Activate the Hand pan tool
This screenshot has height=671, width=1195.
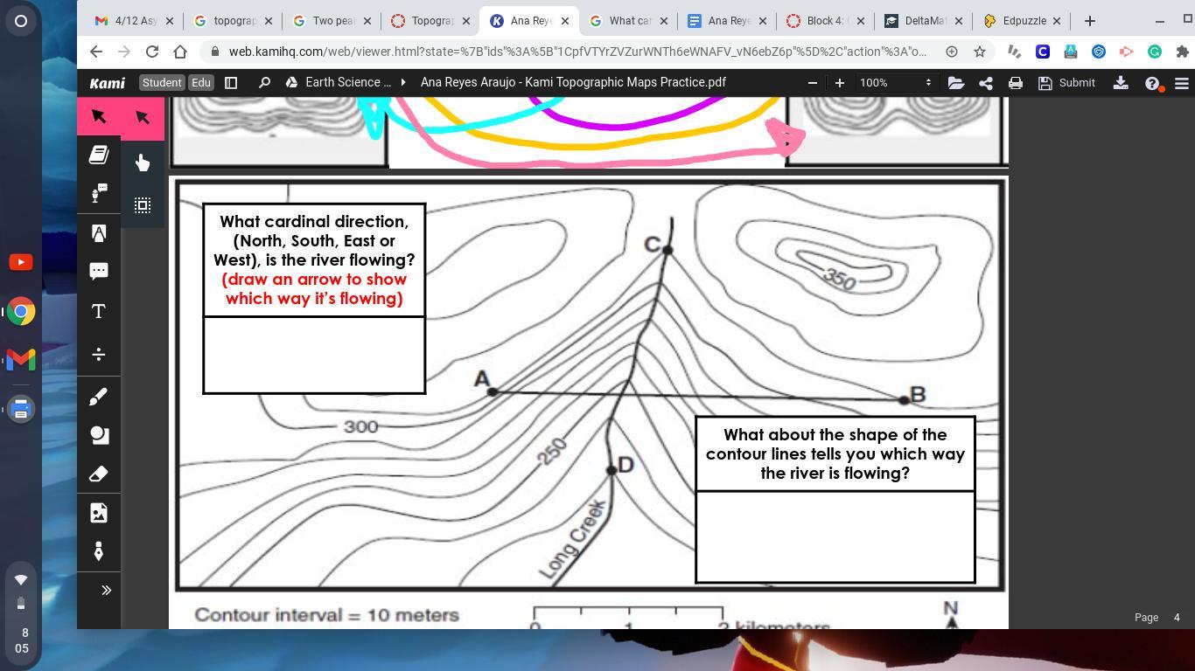point(143,163)
